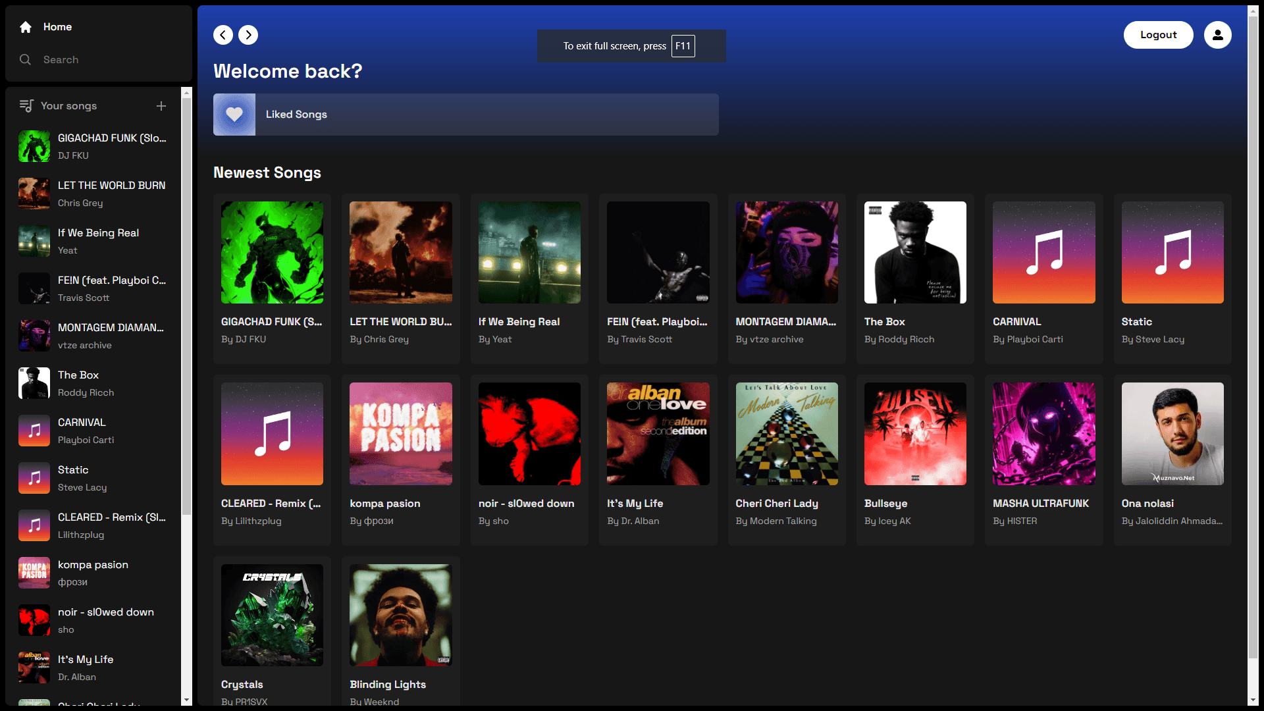Image resolution: width=1264 pixels, height=711 pixels.
Task: Click the 'By Modern Talking' artist text
Action: (776, 521)
